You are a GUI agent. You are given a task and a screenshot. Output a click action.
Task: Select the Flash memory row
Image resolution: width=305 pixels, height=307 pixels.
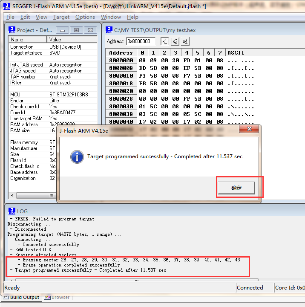click(33, 142)
